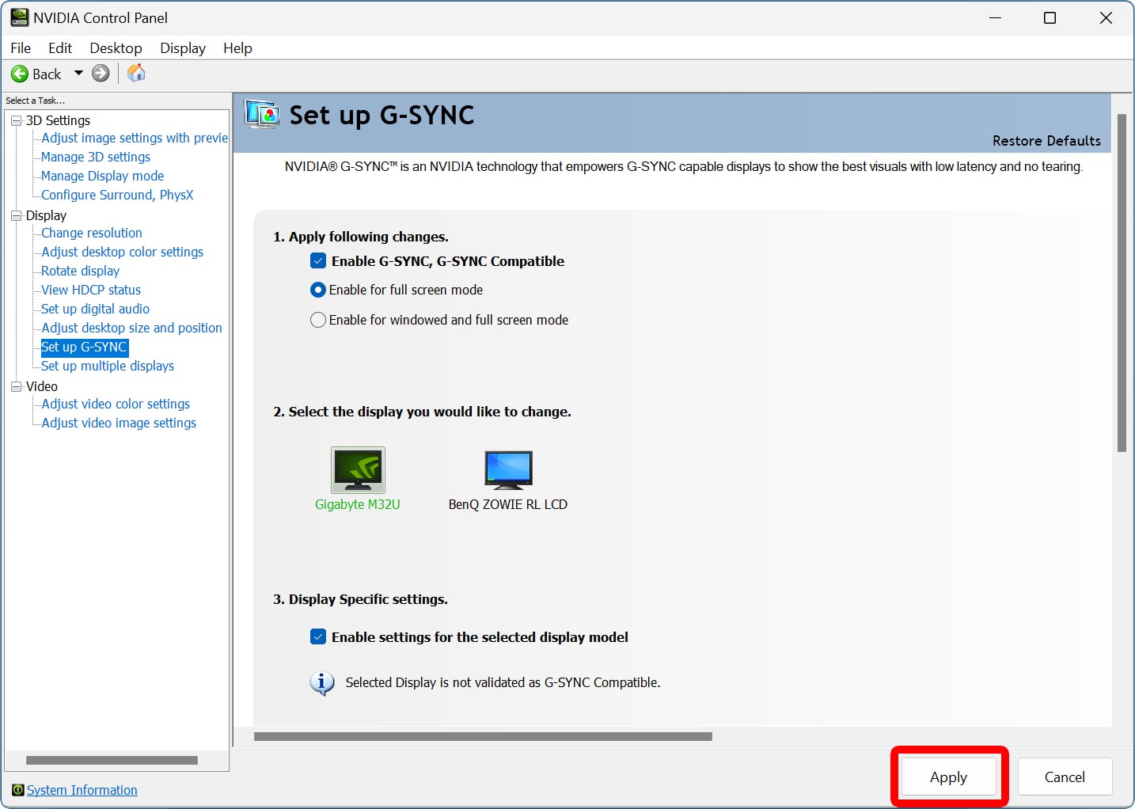The height and width of the screenshot is (809, 1135).
Task: Open Set up digital audio
Action: pos(96,309)
